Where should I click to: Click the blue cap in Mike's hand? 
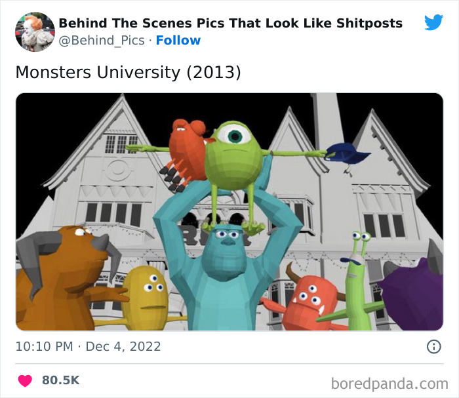[x=348, y=154]
